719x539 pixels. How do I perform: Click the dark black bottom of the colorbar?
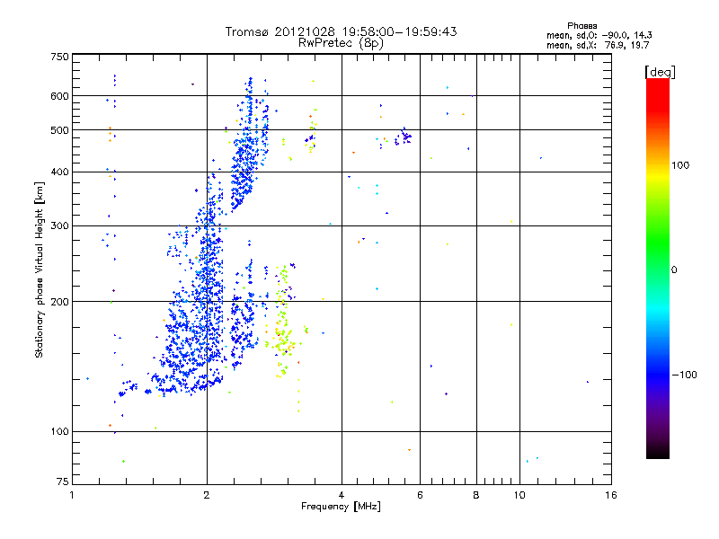point(658,452)
